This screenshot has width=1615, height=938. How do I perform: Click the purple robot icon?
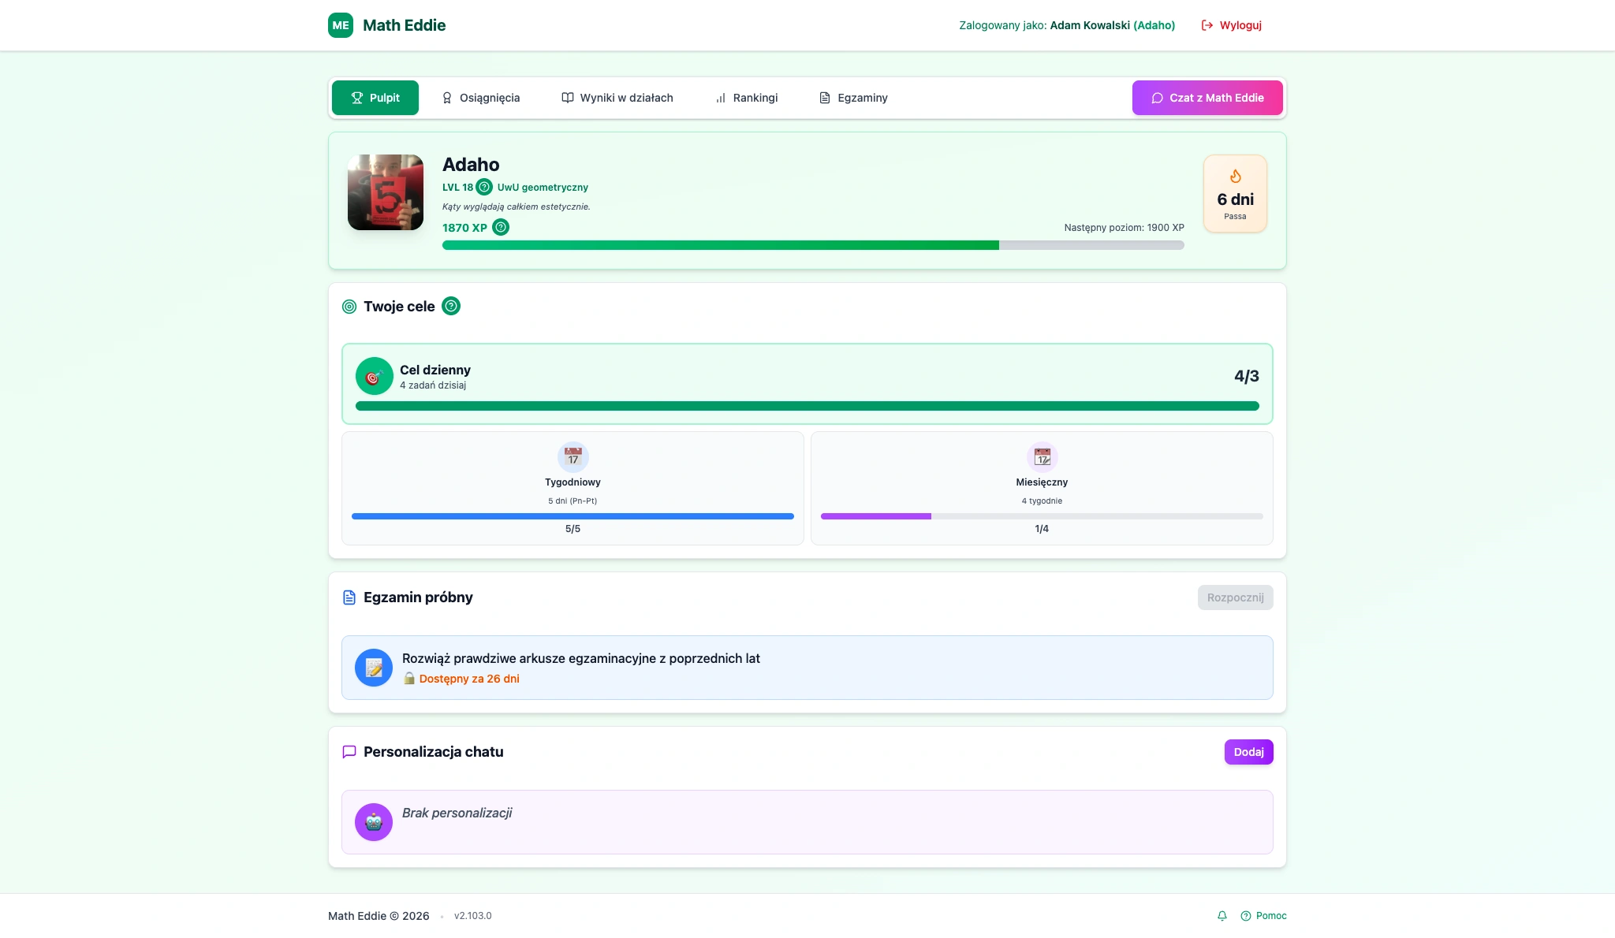click(374, 822)
